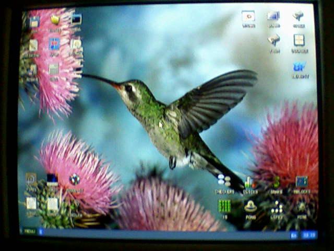Open the blue window icon at top right
This screenshot has width=334, height=251.
point(273,16)
